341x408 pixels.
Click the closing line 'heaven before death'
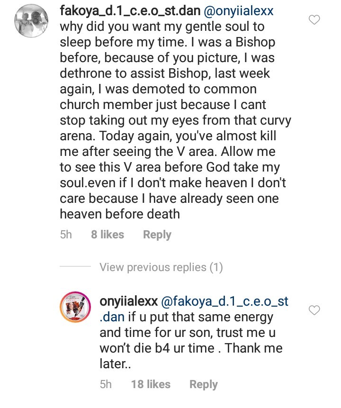120,214
